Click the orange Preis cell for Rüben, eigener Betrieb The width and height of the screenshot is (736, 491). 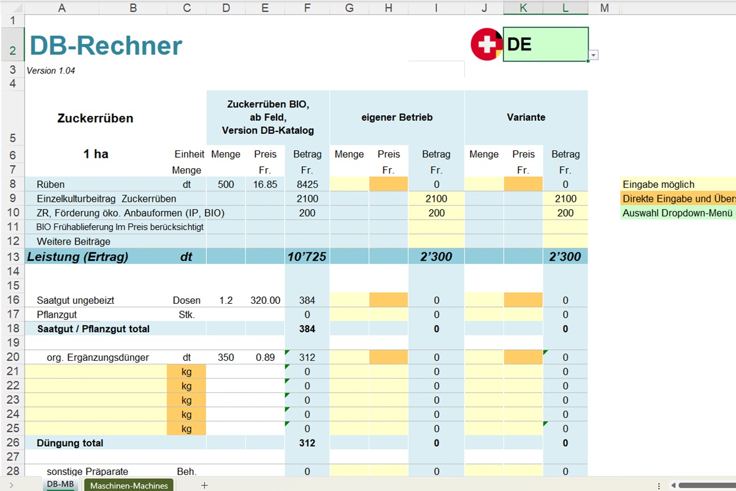(388, 184)
